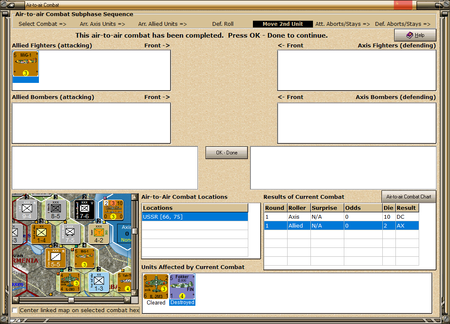Click the map's vertical scrollbar up arrow
The image size is (450, 324).
[x=134, y=197]
